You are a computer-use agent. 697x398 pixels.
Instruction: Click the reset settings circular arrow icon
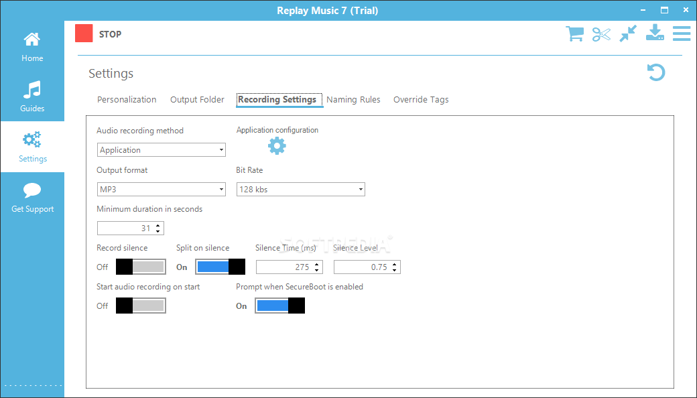(x=655, y=72)
